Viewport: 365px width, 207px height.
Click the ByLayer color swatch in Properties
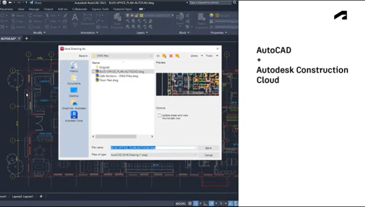[x=217, y=16]
